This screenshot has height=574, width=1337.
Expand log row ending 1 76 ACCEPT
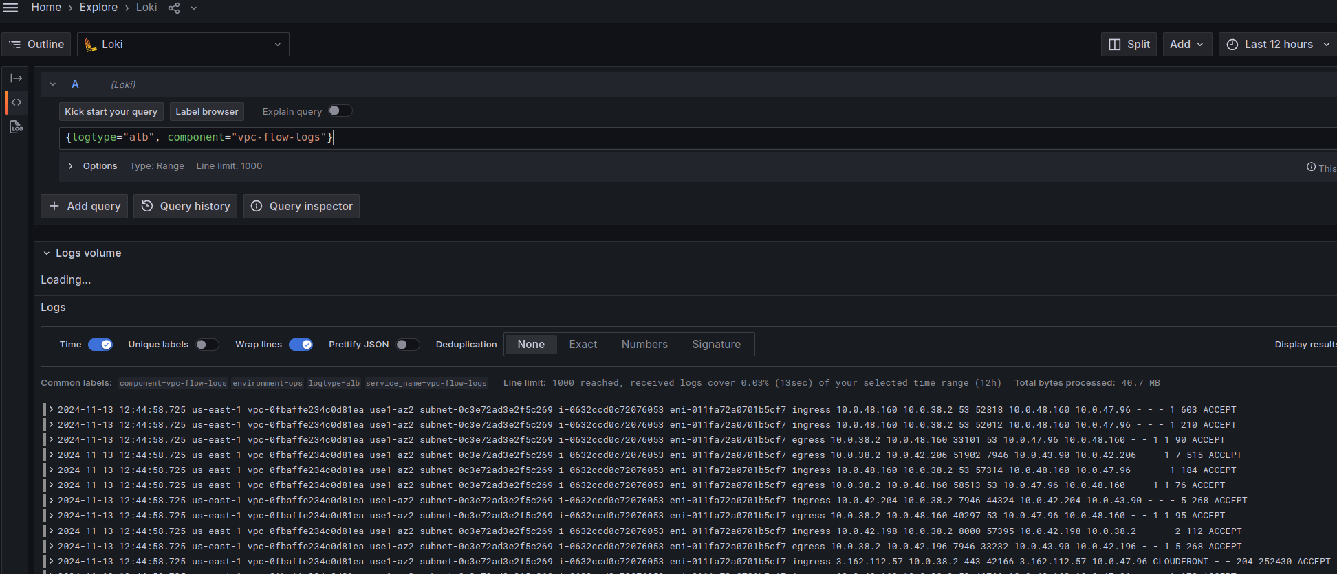coord(51,485)
